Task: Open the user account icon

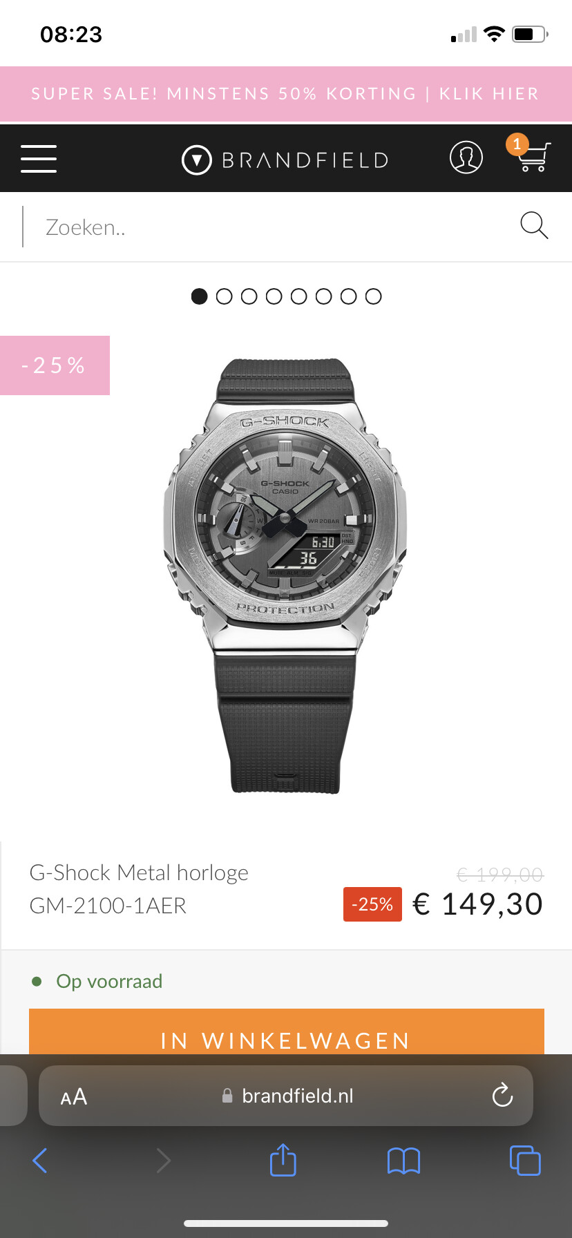Action: (x=466, y=158)
